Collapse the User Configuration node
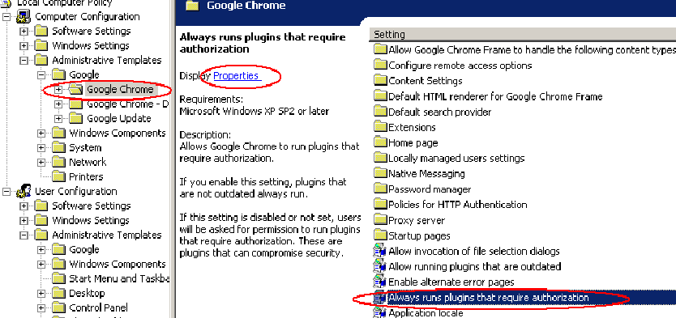Screen dimensions: 676x318 (6, 192)
